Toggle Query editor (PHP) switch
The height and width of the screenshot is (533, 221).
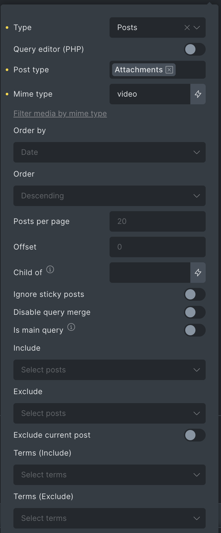(x=195, y=49)
